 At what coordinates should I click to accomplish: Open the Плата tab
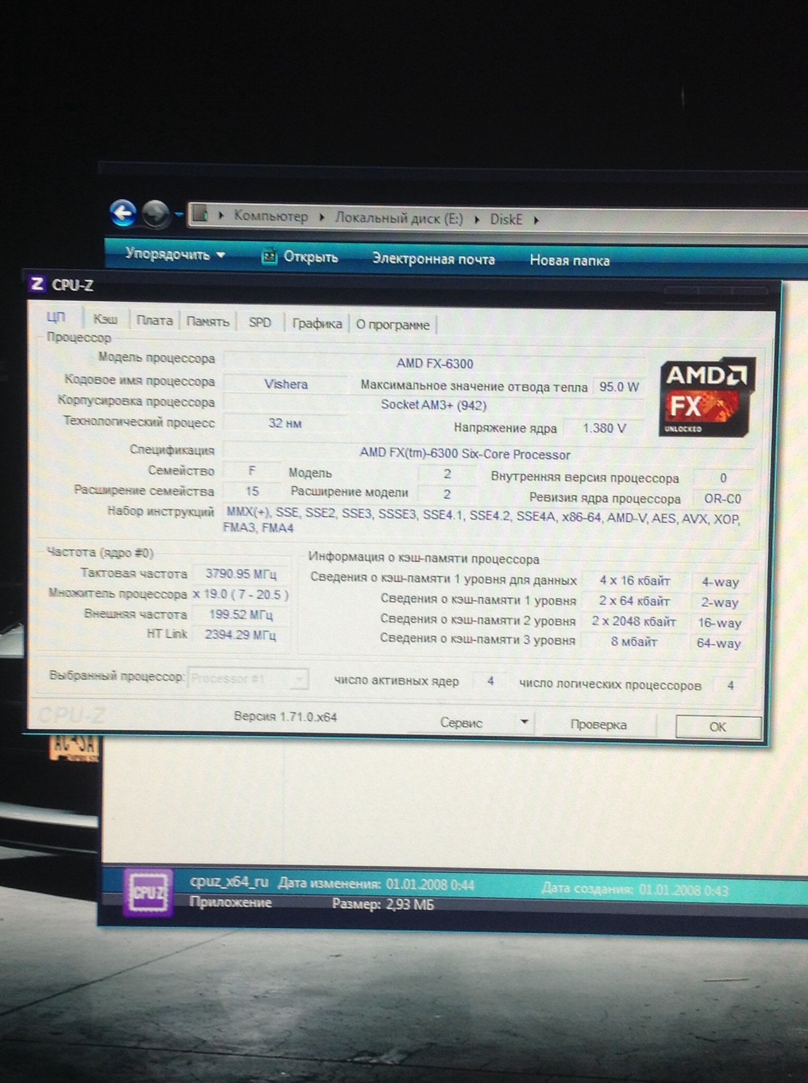155,320
